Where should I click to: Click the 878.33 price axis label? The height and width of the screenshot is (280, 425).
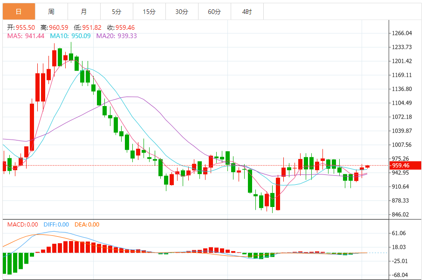[x=400, y=200]
